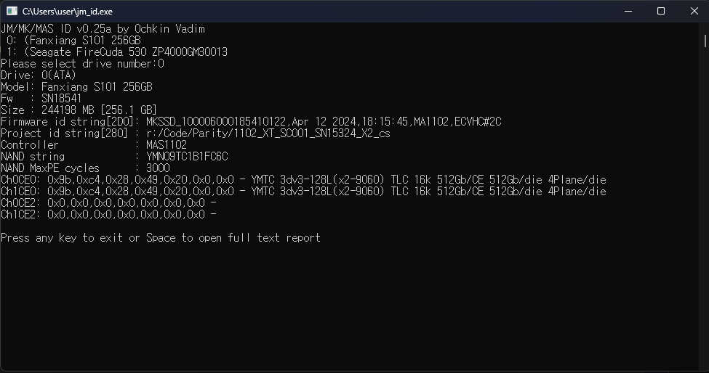The height and width of the screenshot is (373, 709).
Task: Click the Size 244198 MB line
Action: click(79, 110)
